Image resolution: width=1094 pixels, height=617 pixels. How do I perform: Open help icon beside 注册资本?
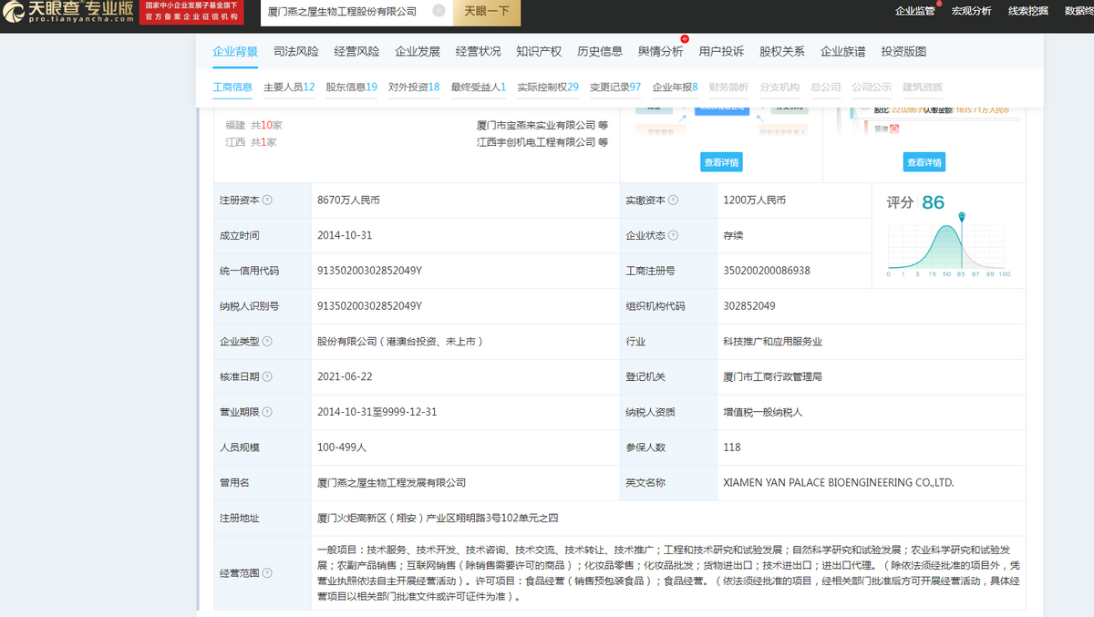[x=267, y=201]
